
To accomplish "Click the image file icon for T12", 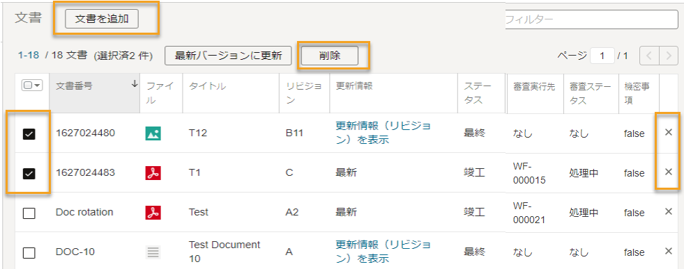I will coord(153,133).
